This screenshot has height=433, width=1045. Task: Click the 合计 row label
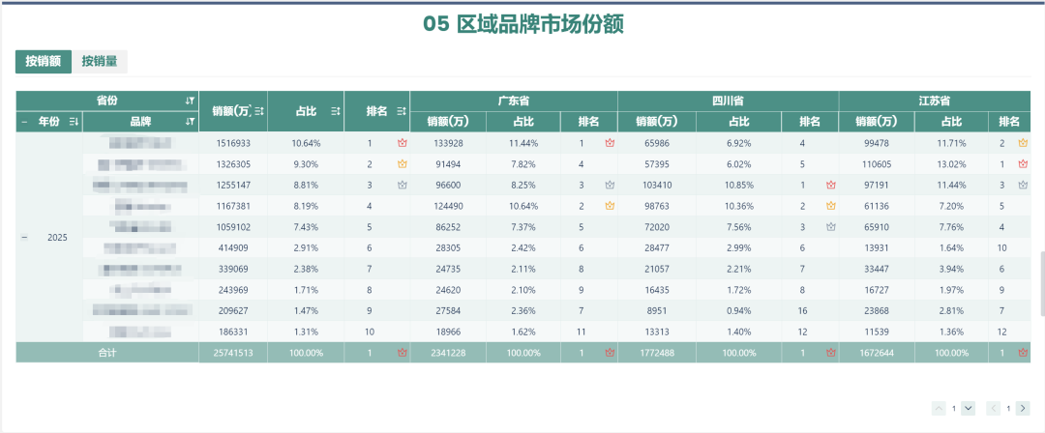(x=106, y=353)
